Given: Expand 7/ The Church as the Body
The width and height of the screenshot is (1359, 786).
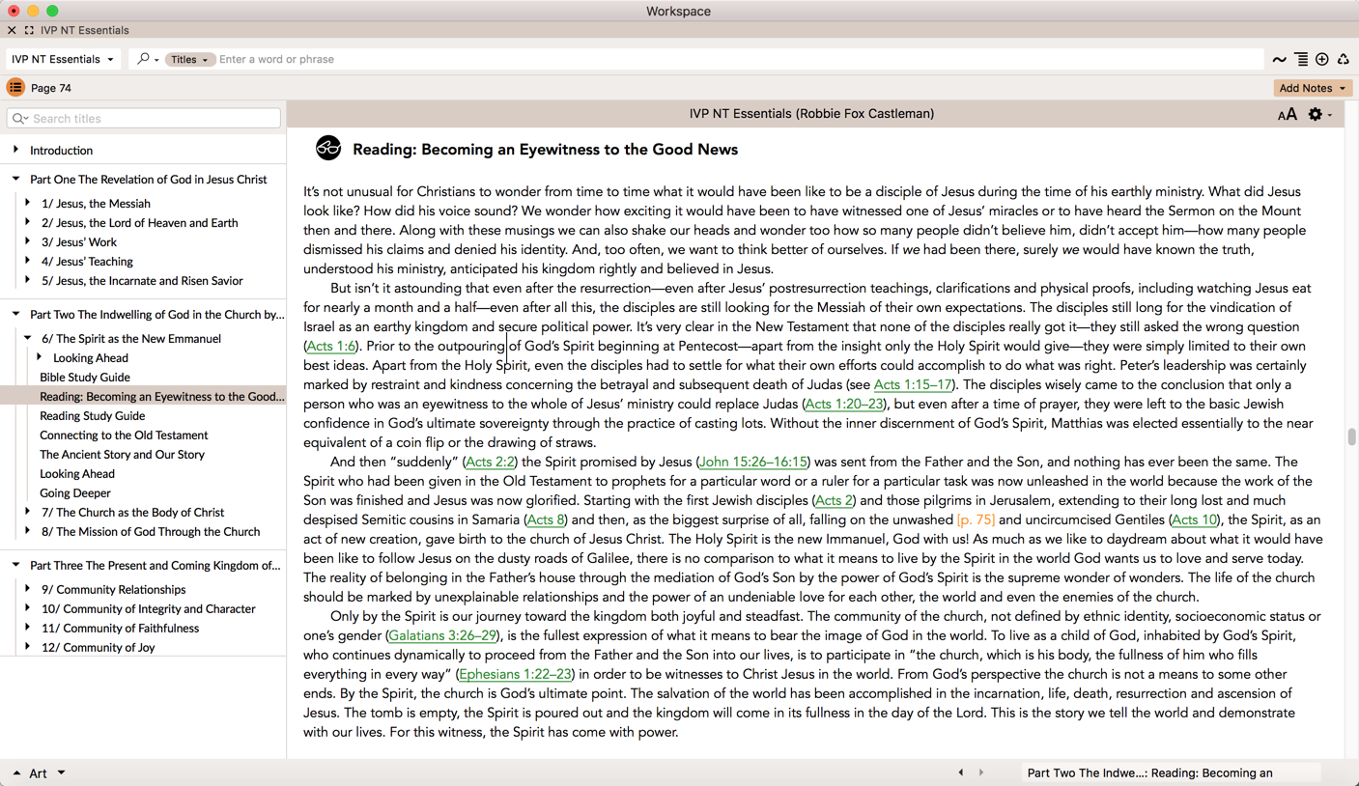Looking at the screenshot, I should click(x=27, y=512).
